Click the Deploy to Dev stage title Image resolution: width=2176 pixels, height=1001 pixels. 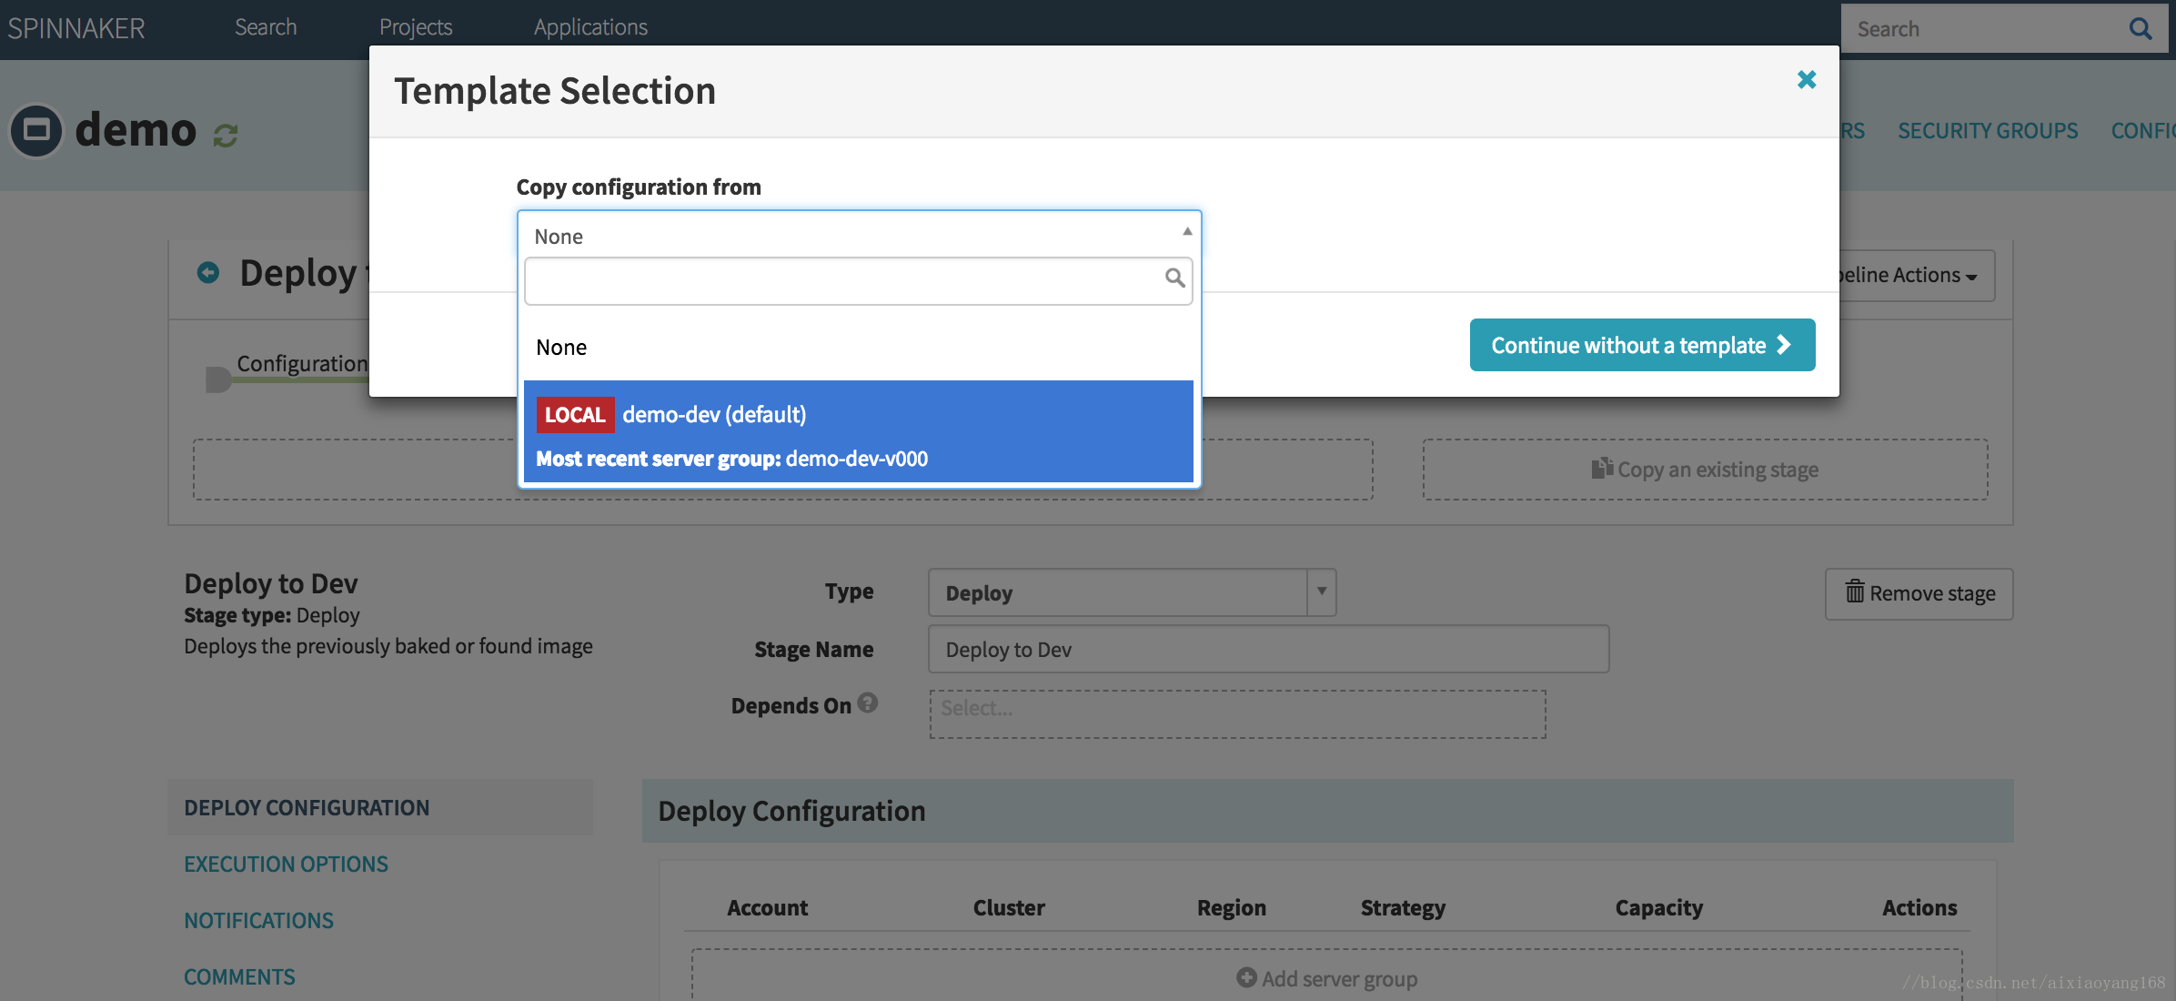pos(271,583)
